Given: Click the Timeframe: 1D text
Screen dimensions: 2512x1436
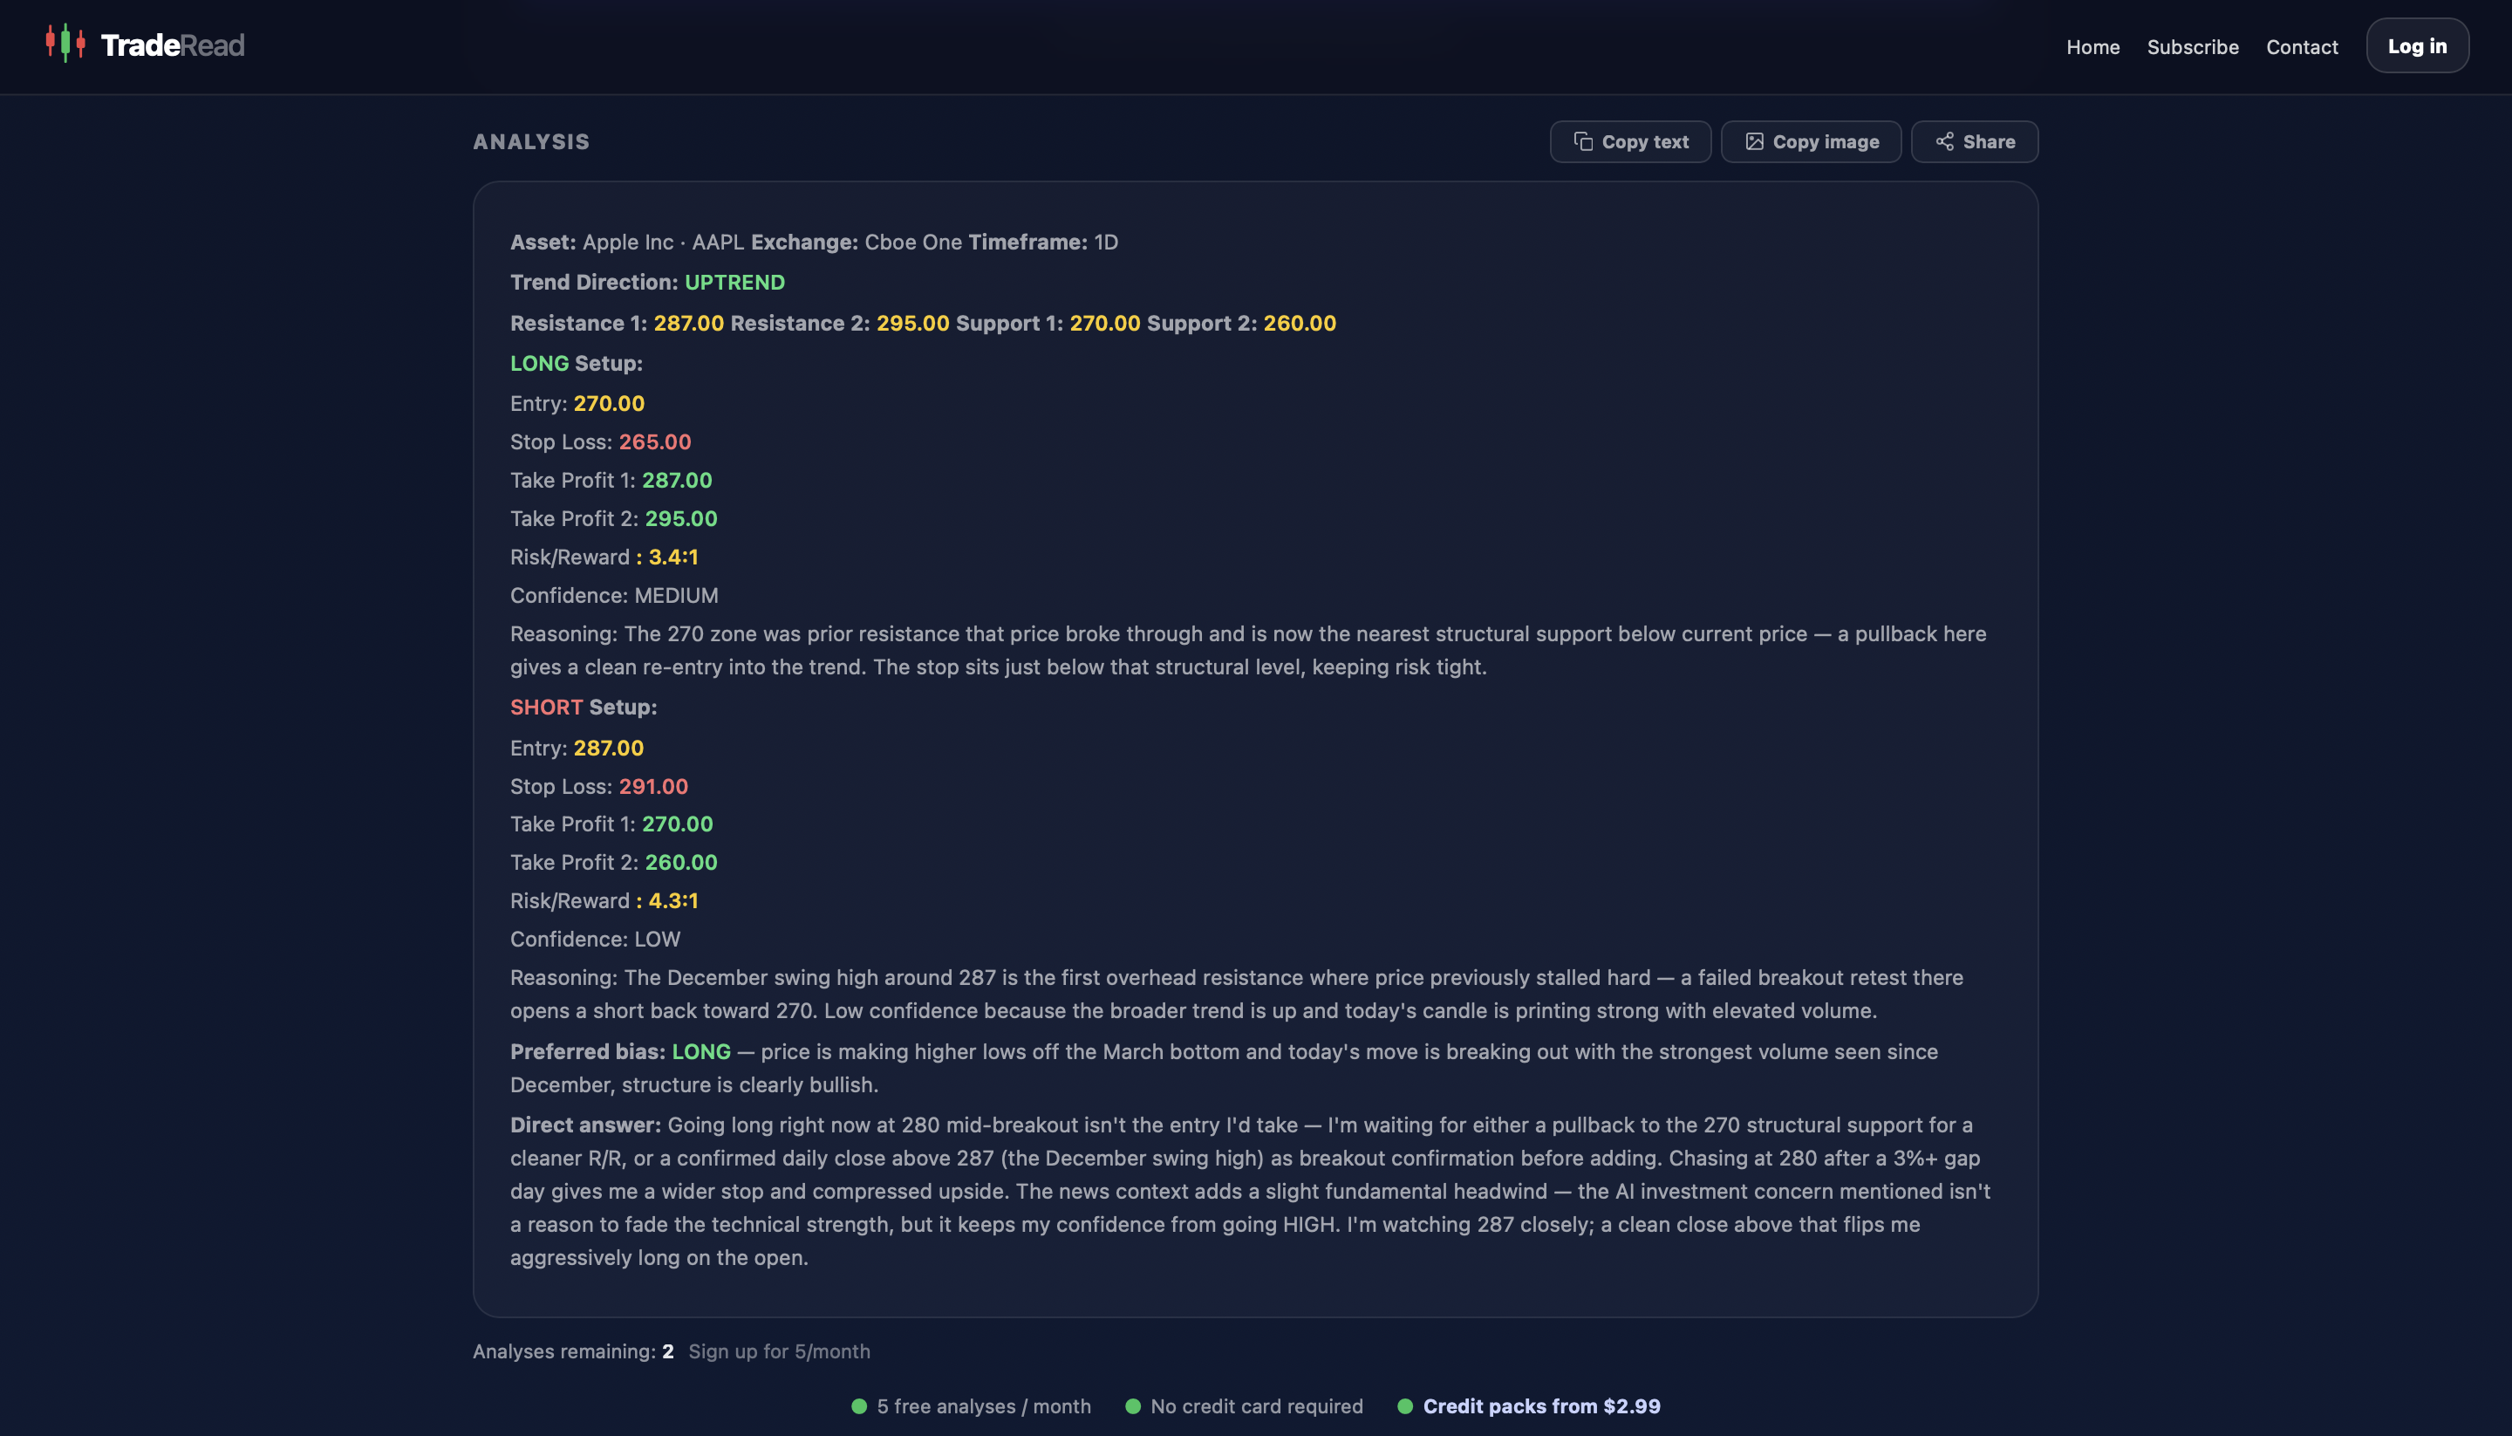Looking at the screenshot, I should (1043, 242).
